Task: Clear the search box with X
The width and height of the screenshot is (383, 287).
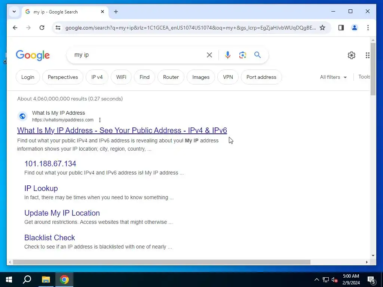Action: coord(209,55)
